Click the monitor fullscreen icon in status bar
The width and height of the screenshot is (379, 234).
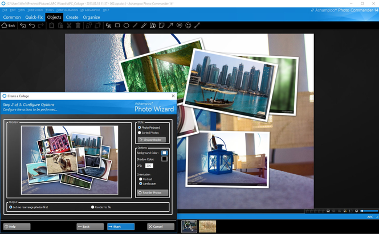point(357,211)
